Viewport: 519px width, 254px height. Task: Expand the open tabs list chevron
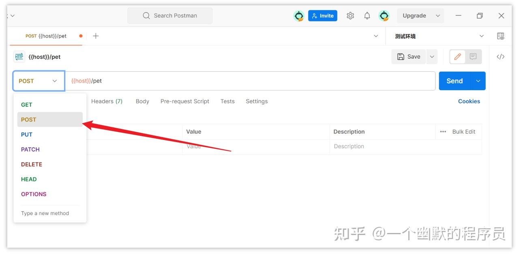375,36
